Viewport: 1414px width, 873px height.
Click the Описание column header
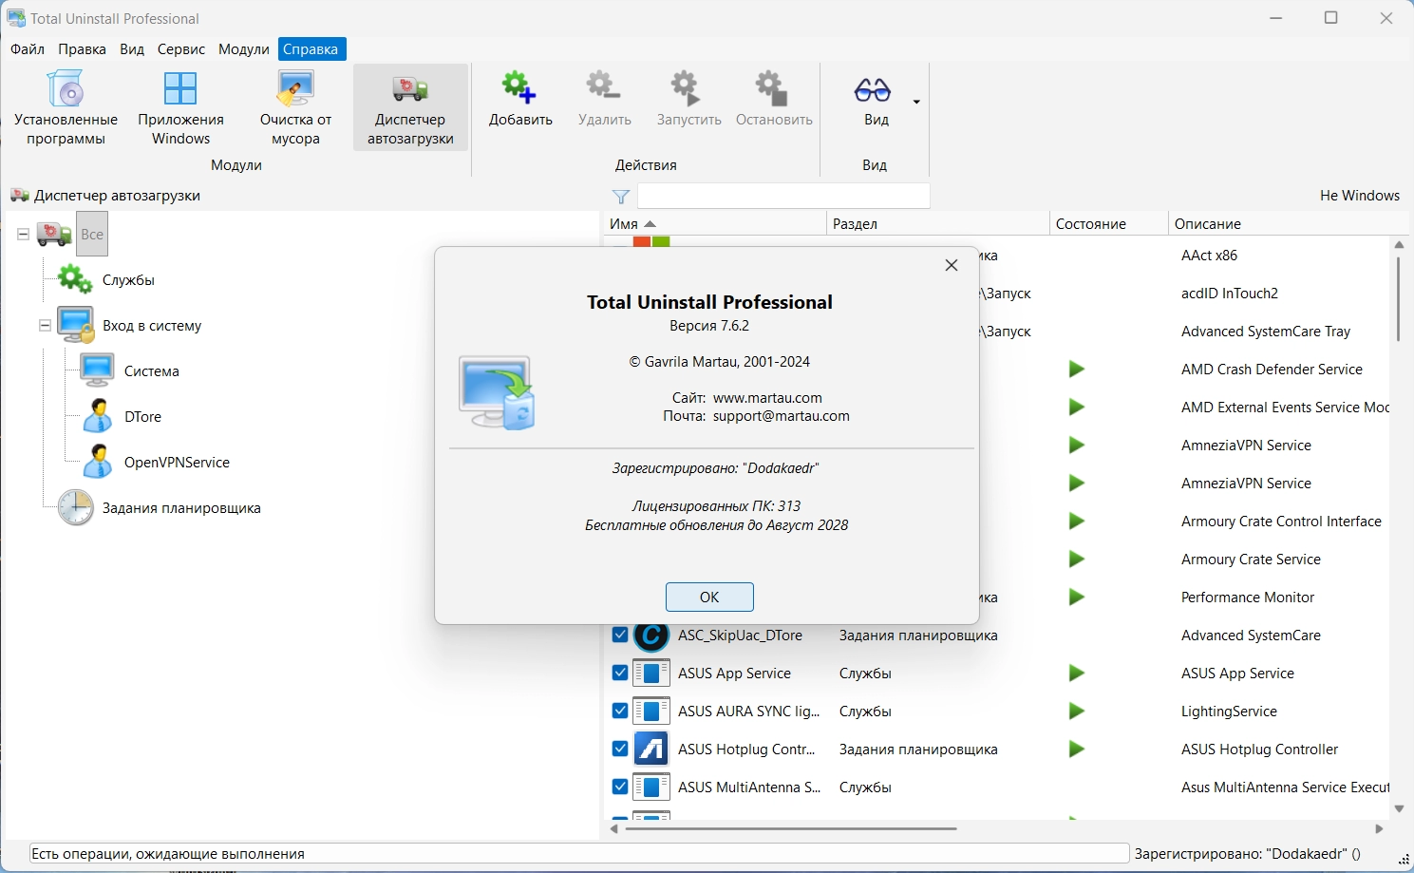coord(1288,224)
